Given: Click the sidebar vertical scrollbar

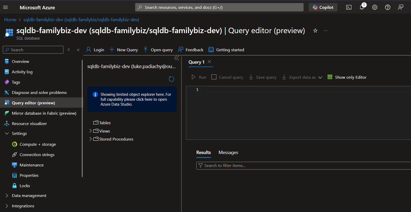Looking at the screenshot, I should 82,119.
